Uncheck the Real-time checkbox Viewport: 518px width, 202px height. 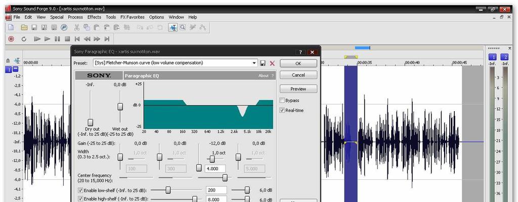282,110
